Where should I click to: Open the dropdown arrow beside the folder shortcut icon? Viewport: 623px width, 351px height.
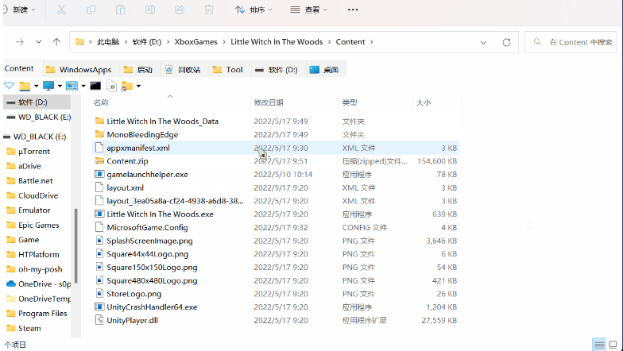click(x=138, y=86)
